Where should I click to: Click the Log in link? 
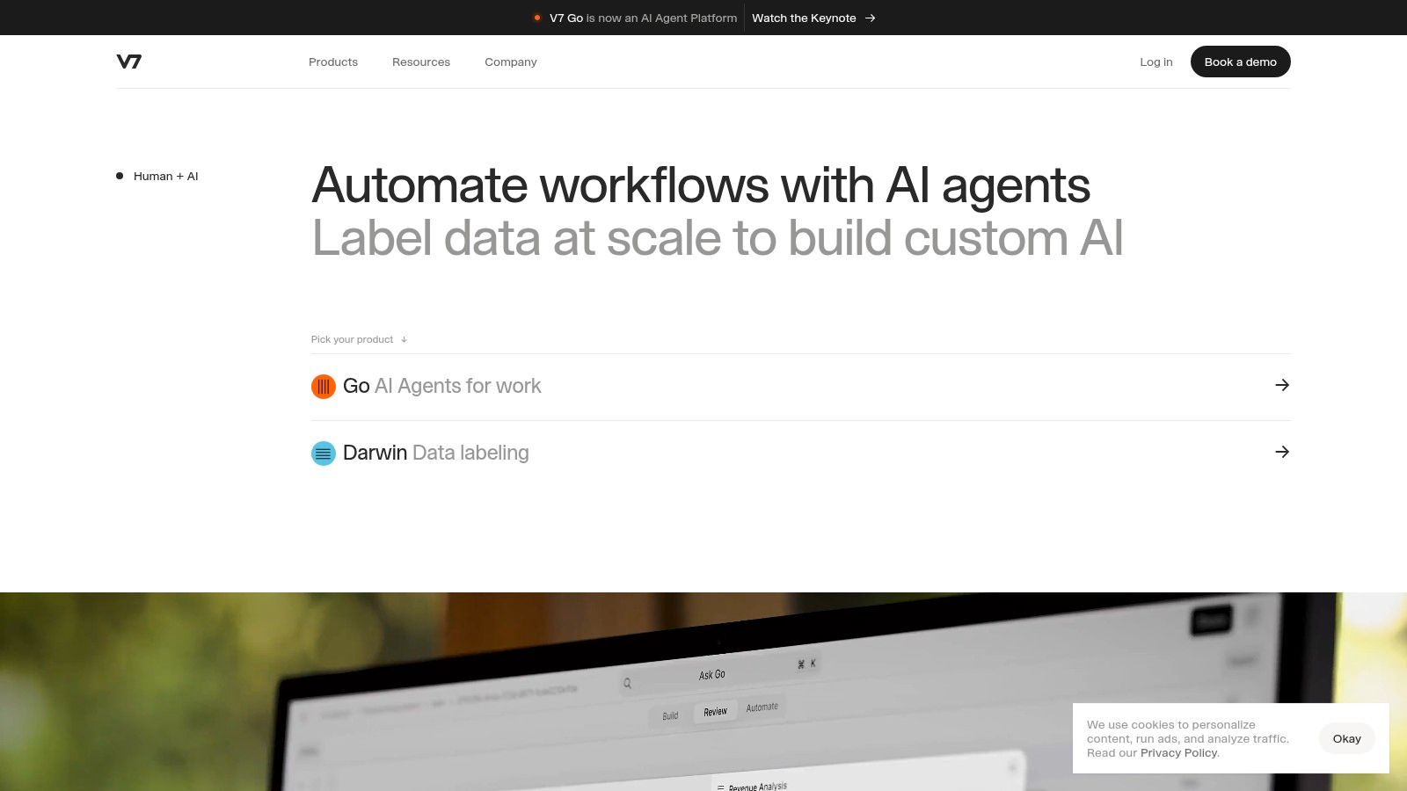[x=1156, y=62]
